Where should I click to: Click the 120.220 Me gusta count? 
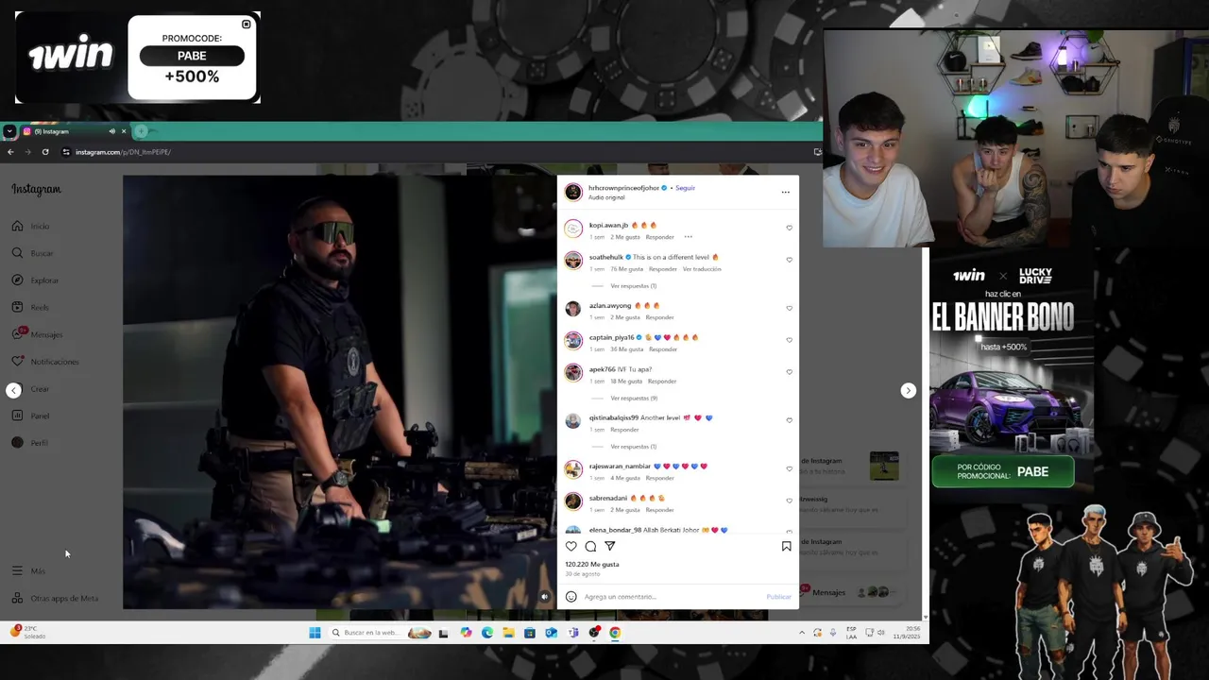point(592,564)
